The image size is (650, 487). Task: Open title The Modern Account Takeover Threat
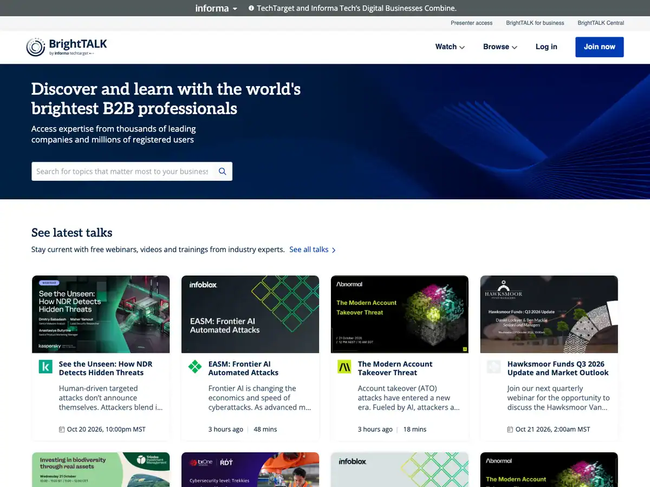point(395,368)
